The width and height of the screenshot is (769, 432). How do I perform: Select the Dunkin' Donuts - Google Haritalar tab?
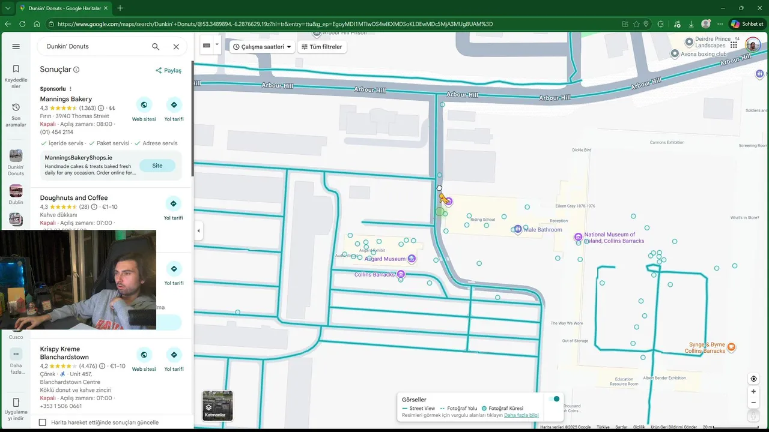64,8
